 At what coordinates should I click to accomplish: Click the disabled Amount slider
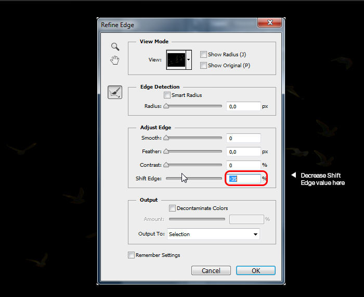[197, 219]
